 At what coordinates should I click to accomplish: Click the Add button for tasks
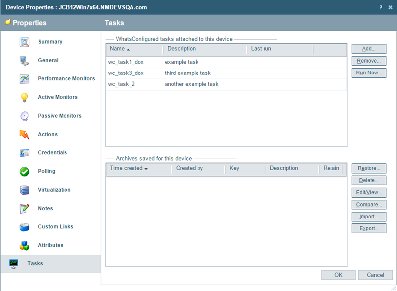pos(369,49)
